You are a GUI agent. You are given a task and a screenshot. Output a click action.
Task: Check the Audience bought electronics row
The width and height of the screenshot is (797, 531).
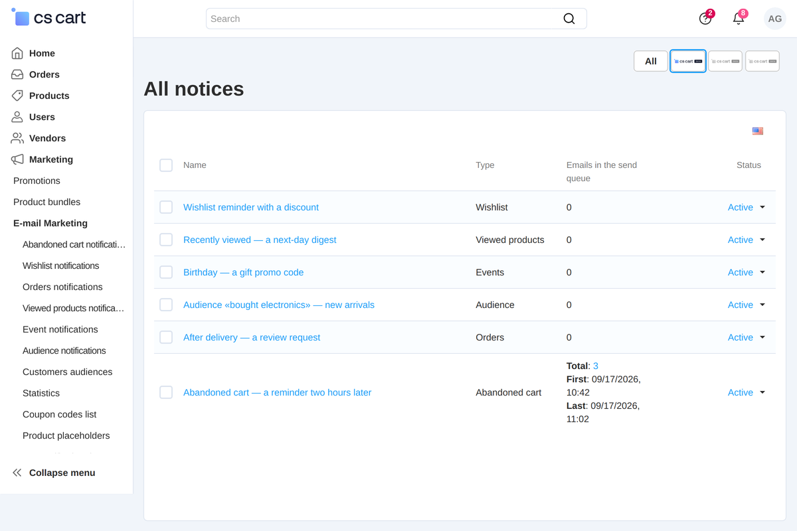[166, 305]
